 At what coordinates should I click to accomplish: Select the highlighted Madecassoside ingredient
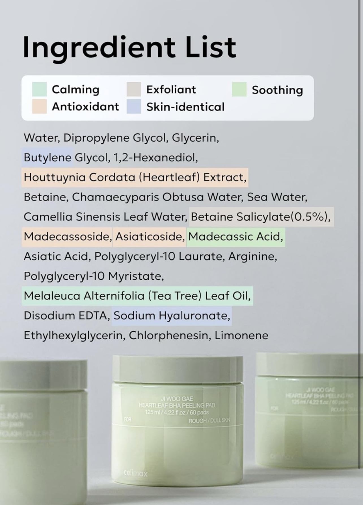tap(67, 237)
